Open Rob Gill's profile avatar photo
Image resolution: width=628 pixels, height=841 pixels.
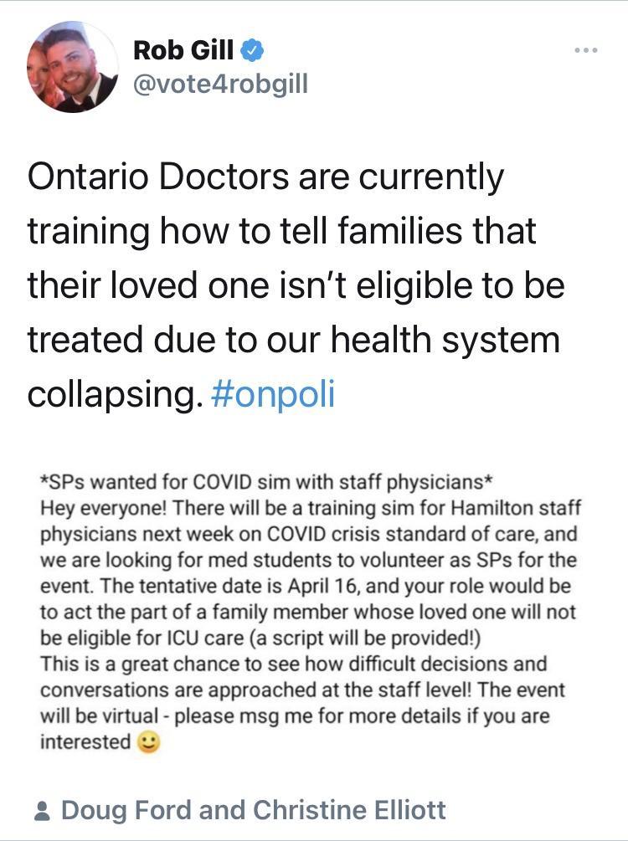[x=71, y=67]
